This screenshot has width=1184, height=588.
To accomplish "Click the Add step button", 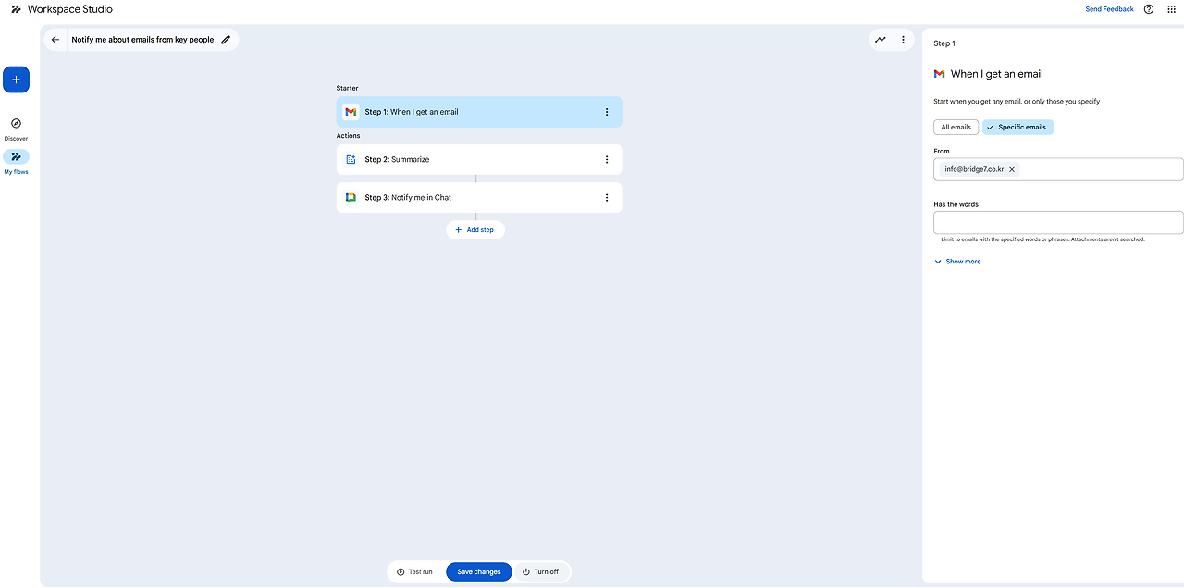I will (x=475, y=229).
